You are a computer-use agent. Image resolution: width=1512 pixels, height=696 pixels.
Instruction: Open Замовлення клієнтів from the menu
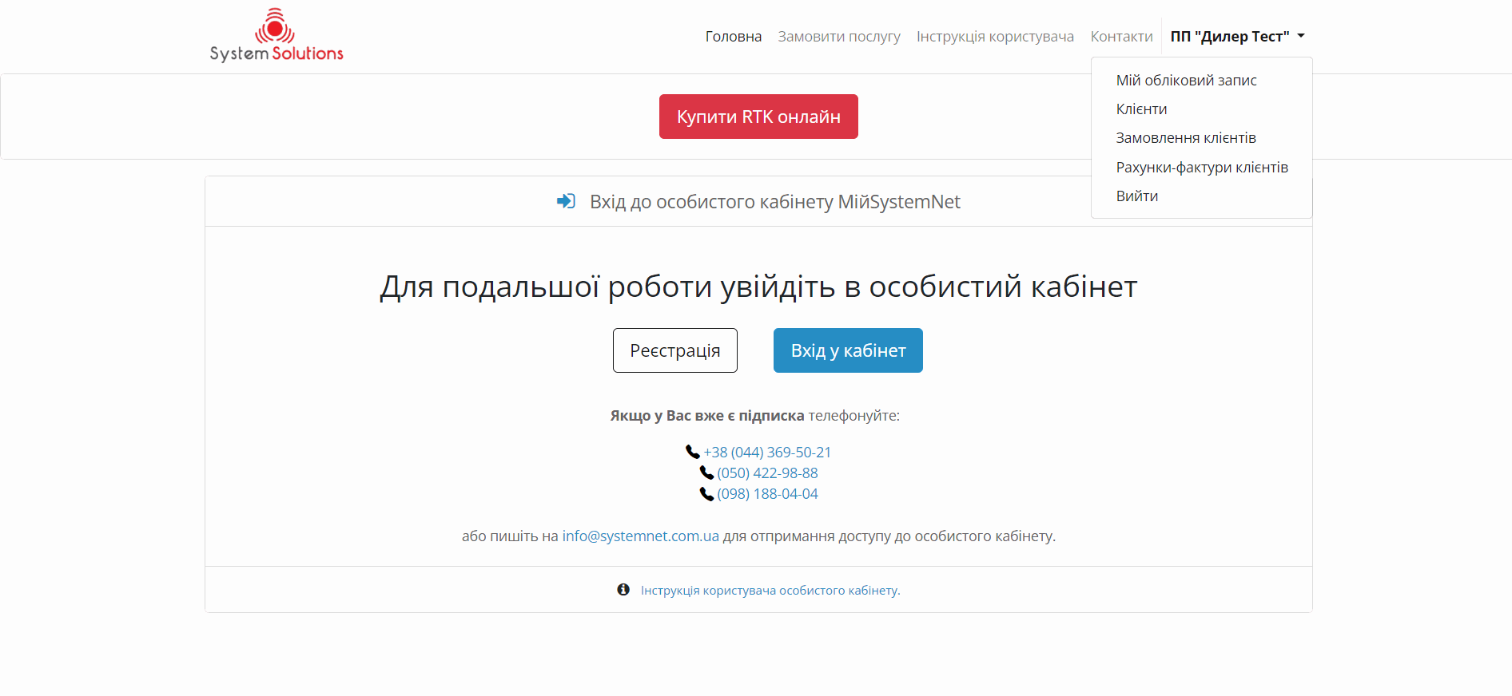(x=1186, y=138)
